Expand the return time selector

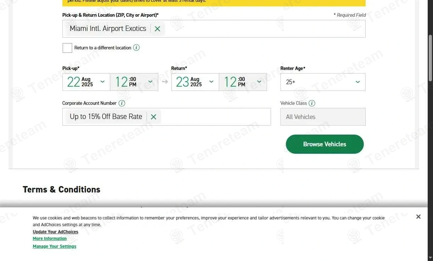[x=243, y=82]
